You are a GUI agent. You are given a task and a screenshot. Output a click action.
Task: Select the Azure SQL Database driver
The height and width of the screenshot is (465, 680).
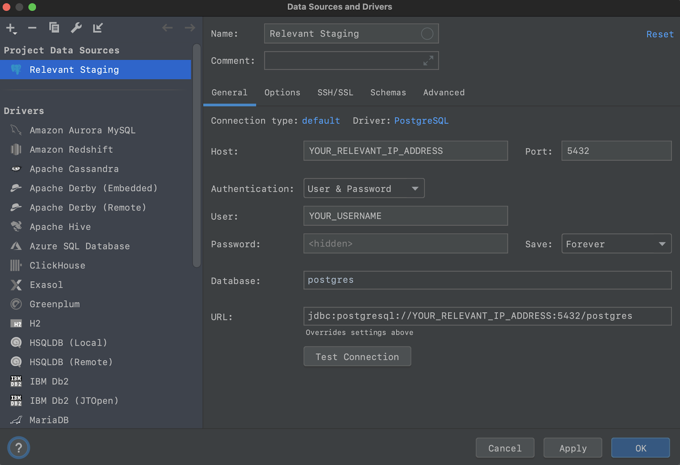pos(96,246)
